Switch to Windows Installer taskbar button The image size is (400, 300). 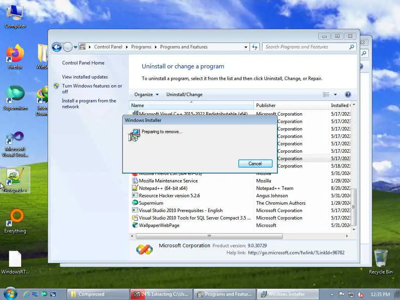[288, 294]
